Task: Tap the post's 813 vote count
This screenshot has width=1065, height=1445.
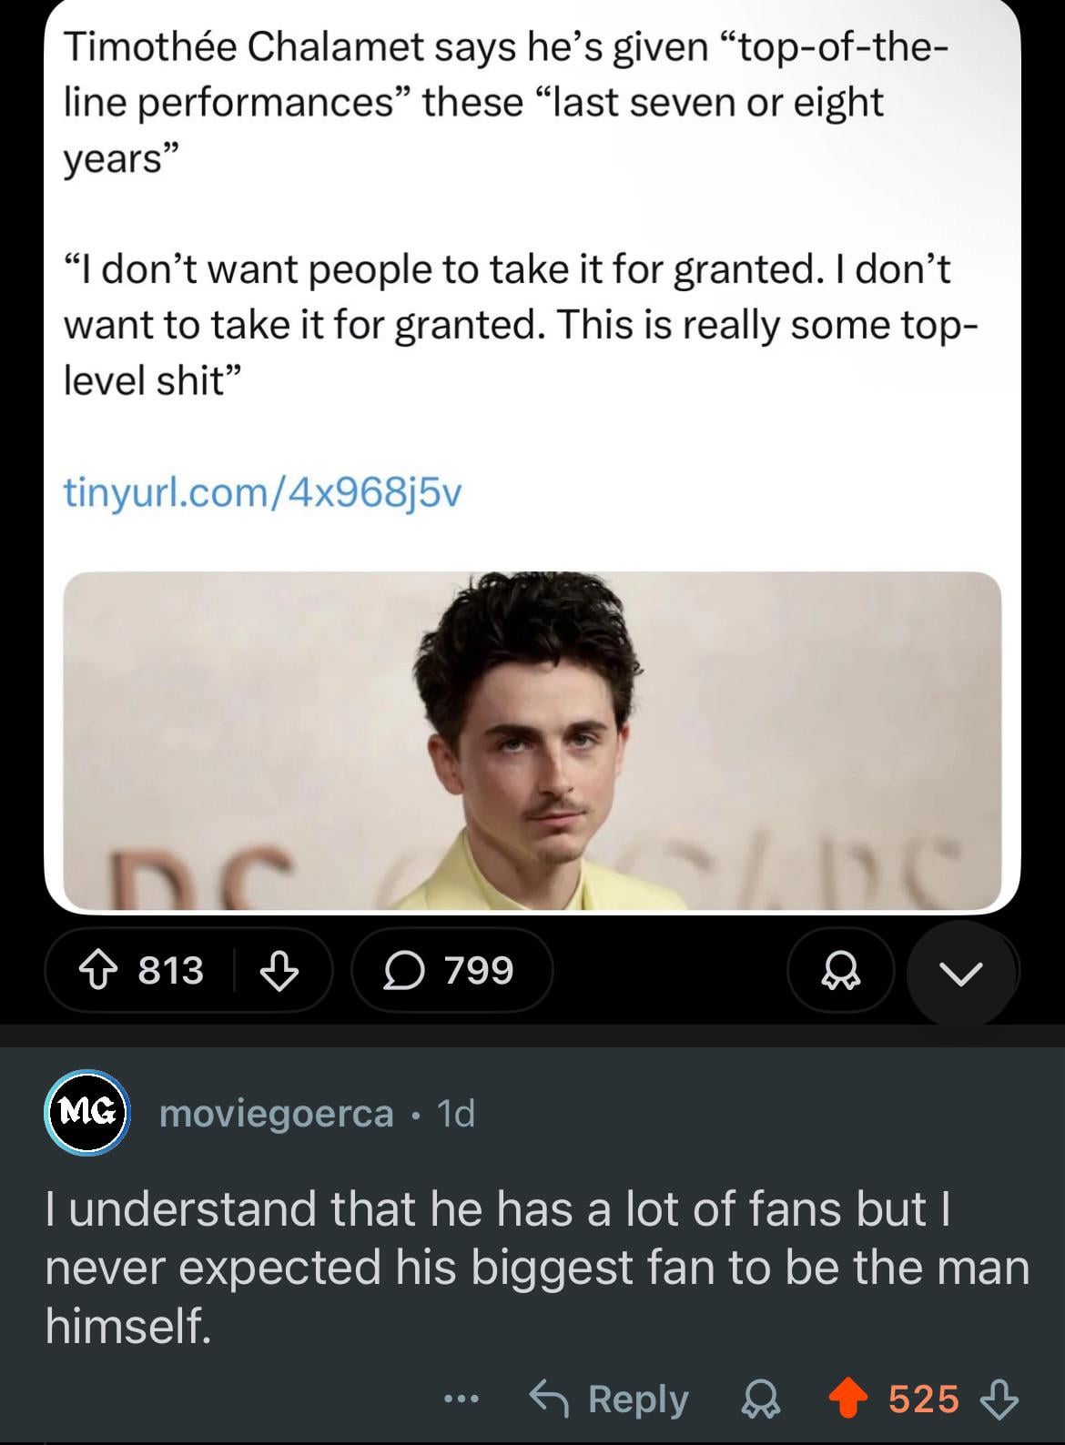Action: (171, 971)
